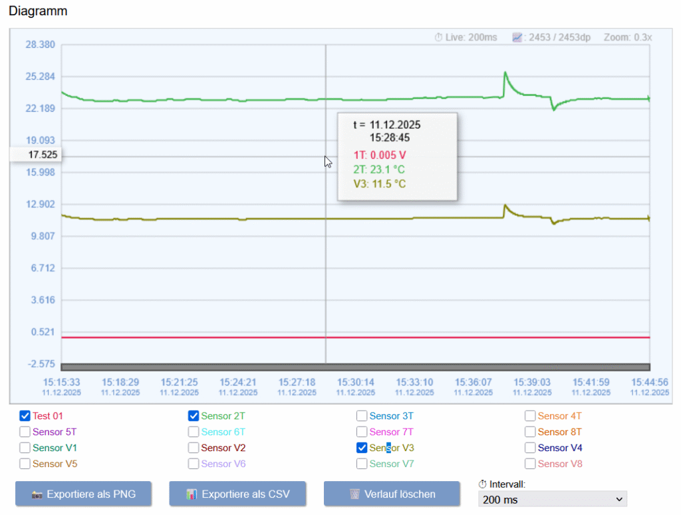Screen dimensions: 681x515
Task: Enable the Sensor V6 checkbox
Action: coord(194,463)
